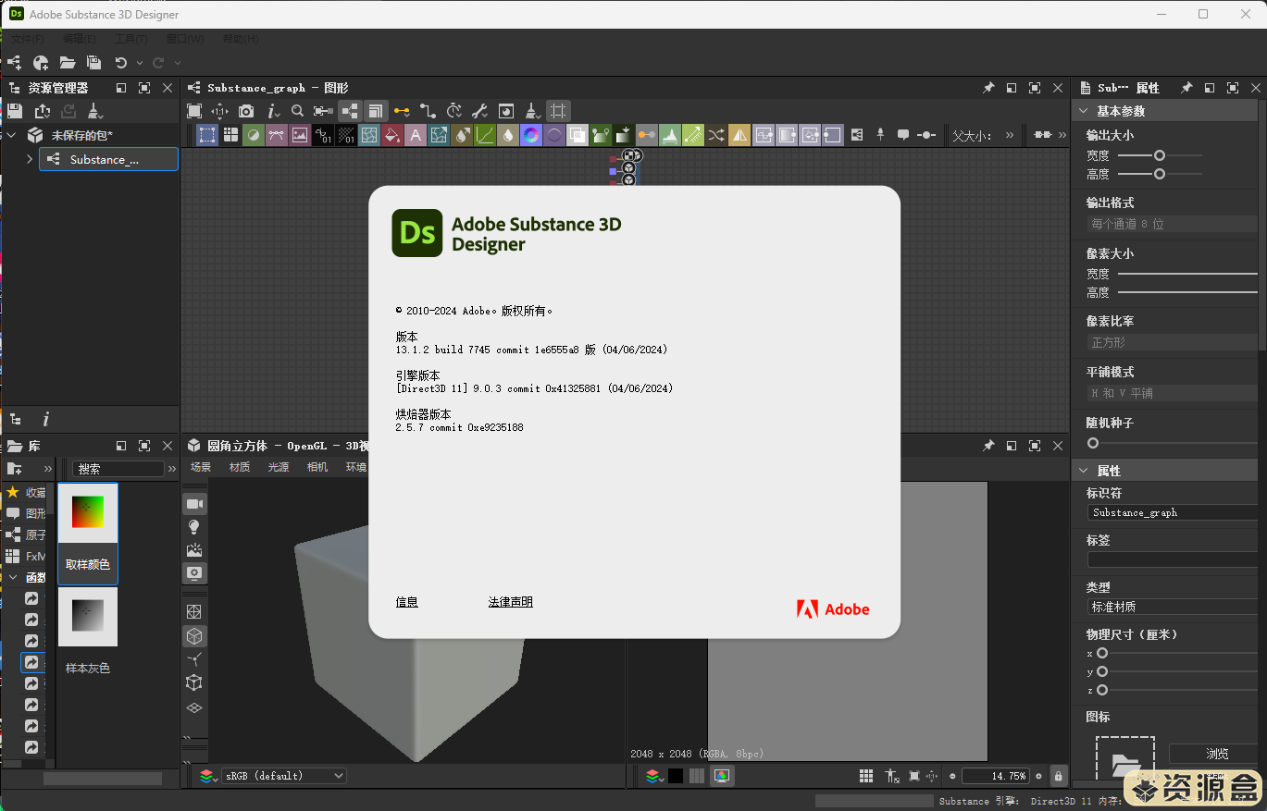Click the library 搜索 input field

click(118, 469)
